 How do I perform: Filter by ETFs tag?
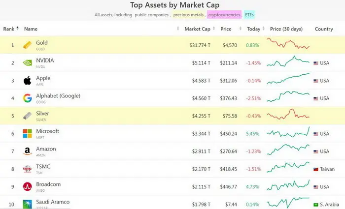point(249,15)
